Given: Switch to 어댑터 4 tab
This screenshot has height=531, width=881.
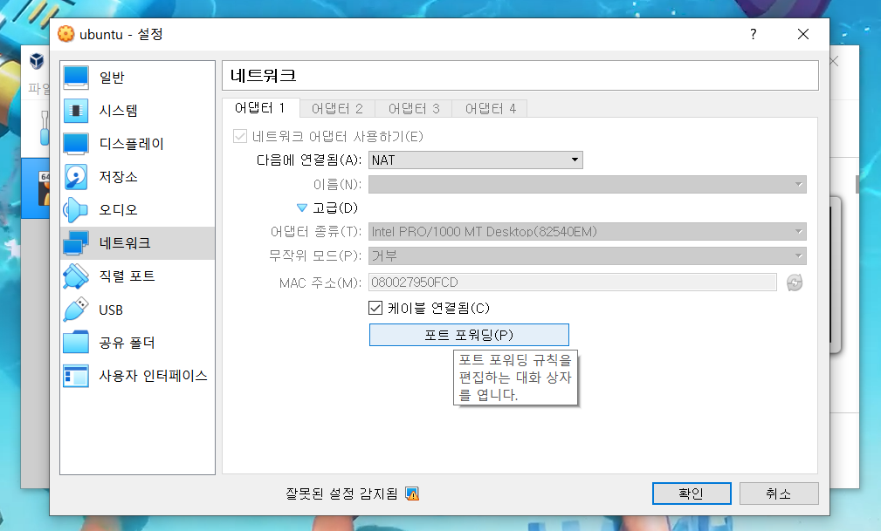Looking at the screenshot, I should (x=491, y=108).
